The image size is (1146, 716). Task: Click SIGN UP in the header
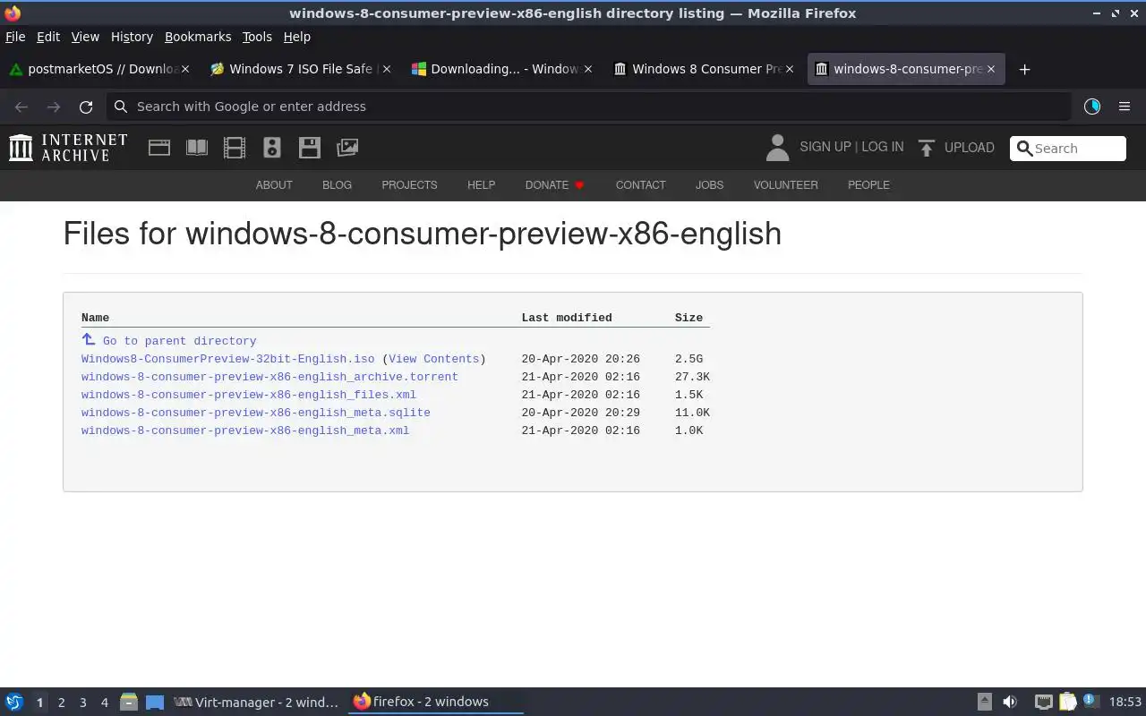tap(825, 147)
